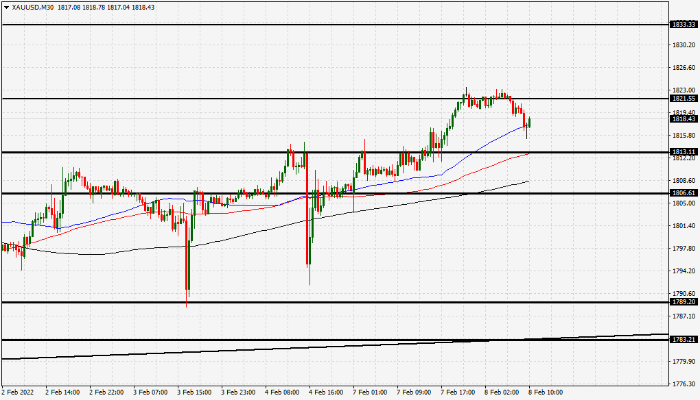Select the latest green candlestick at 8 Feb 10:00
The image size is (700, 400).
point(530,122)
